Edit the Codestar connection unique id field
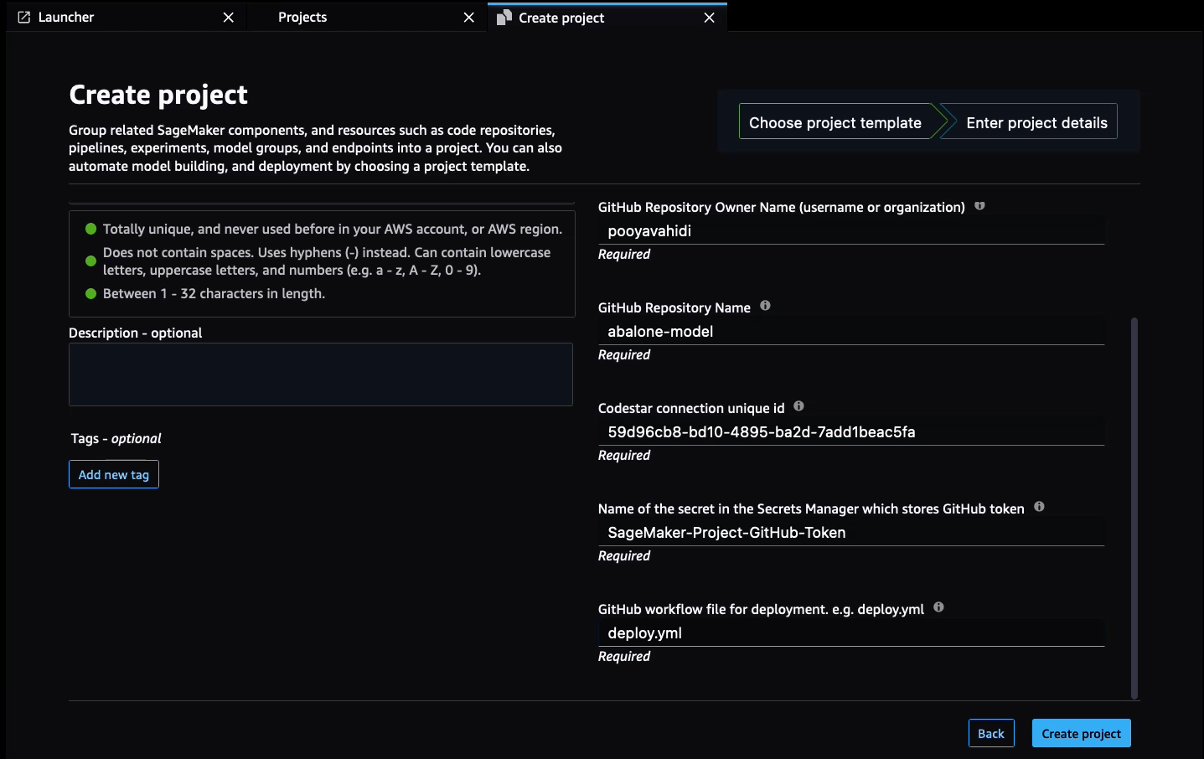The image size is (1204, 759). coord(851,432)
